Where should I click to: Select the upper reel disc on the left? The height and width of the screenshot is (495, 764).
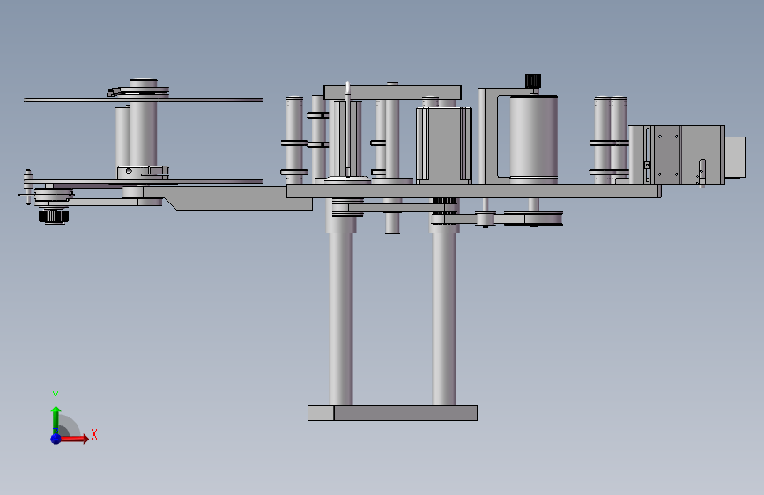click(x=144, y=100)
